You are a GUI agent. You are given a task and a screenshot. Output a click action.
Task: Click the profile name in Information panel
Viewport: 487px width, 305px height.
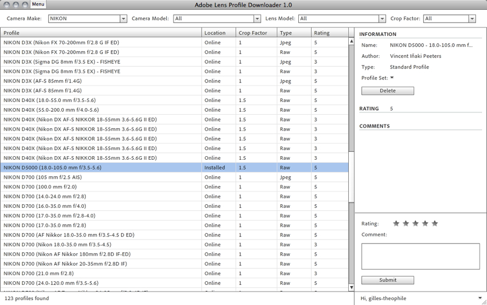431,45
